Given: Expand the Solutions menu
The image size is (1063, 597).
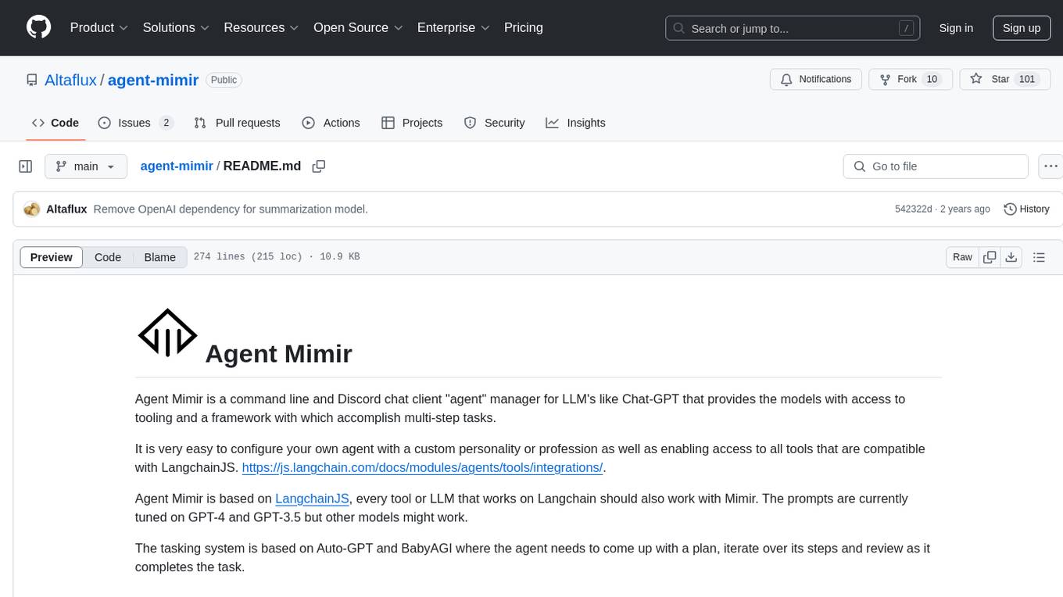Looking at the screenshot, I should point(176,27).
